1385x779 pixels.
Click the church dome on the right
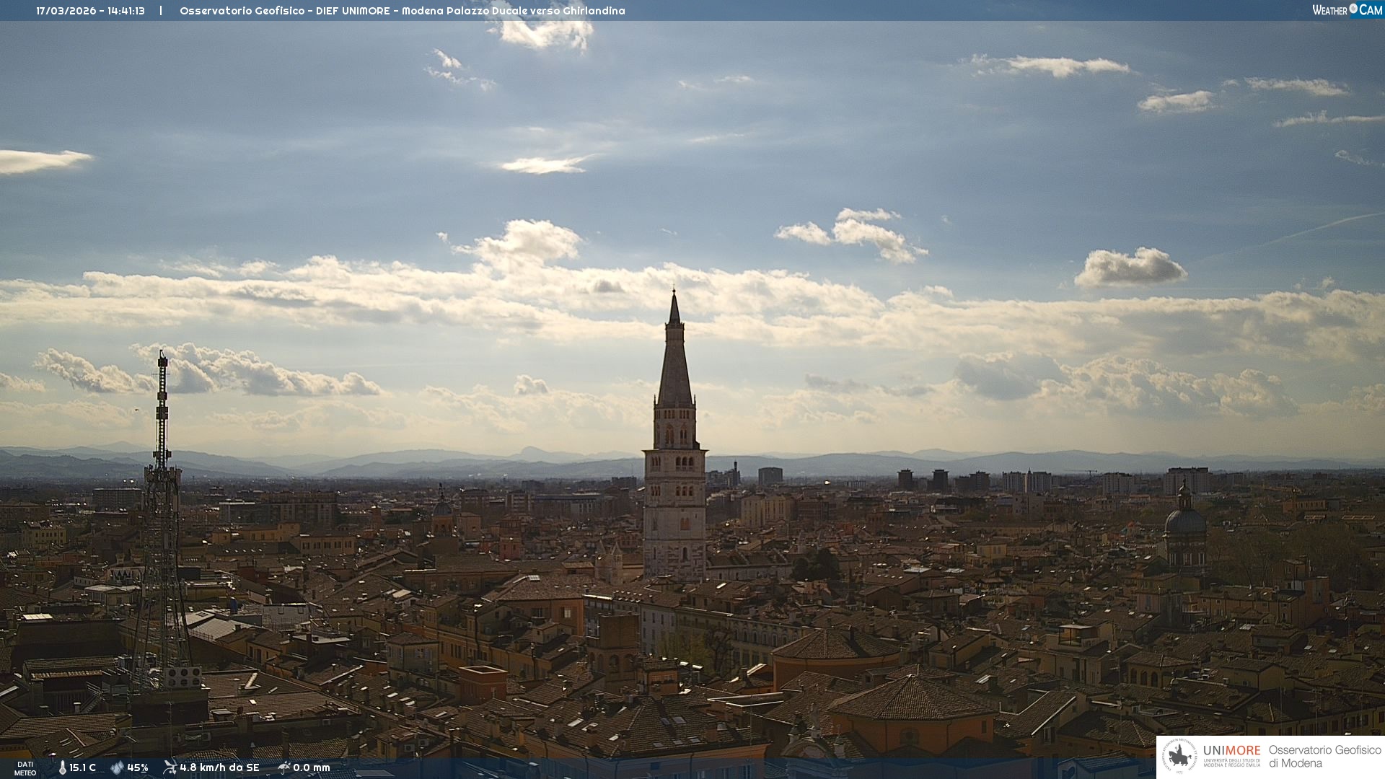1185,521
